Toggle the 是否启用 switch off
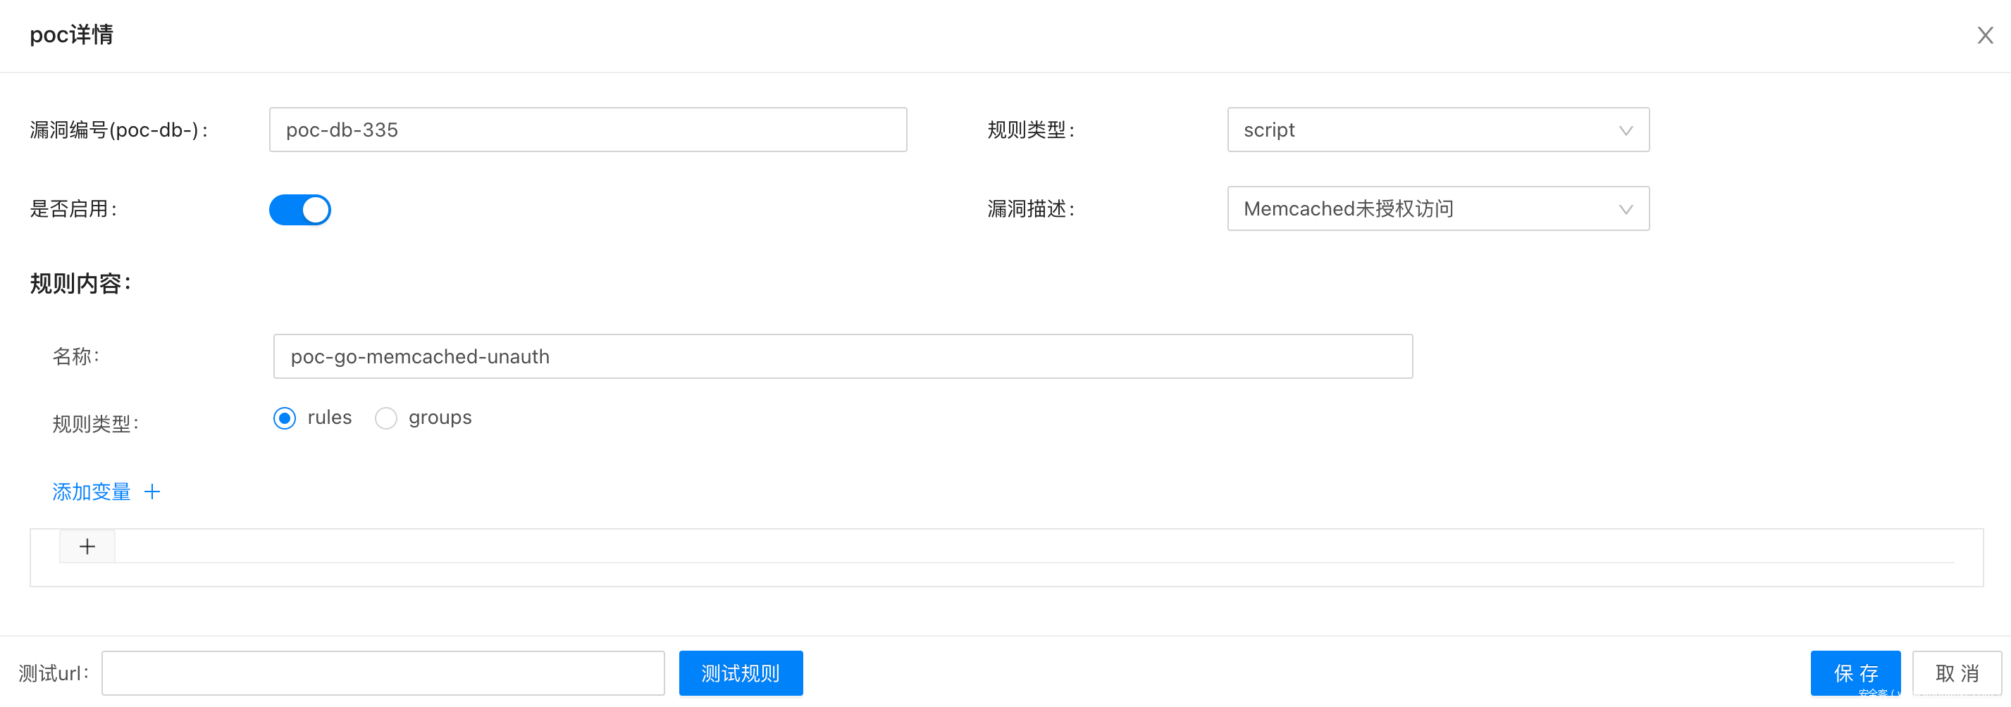The width and height of the screenshot is (2011, 707). click(299, 209)
